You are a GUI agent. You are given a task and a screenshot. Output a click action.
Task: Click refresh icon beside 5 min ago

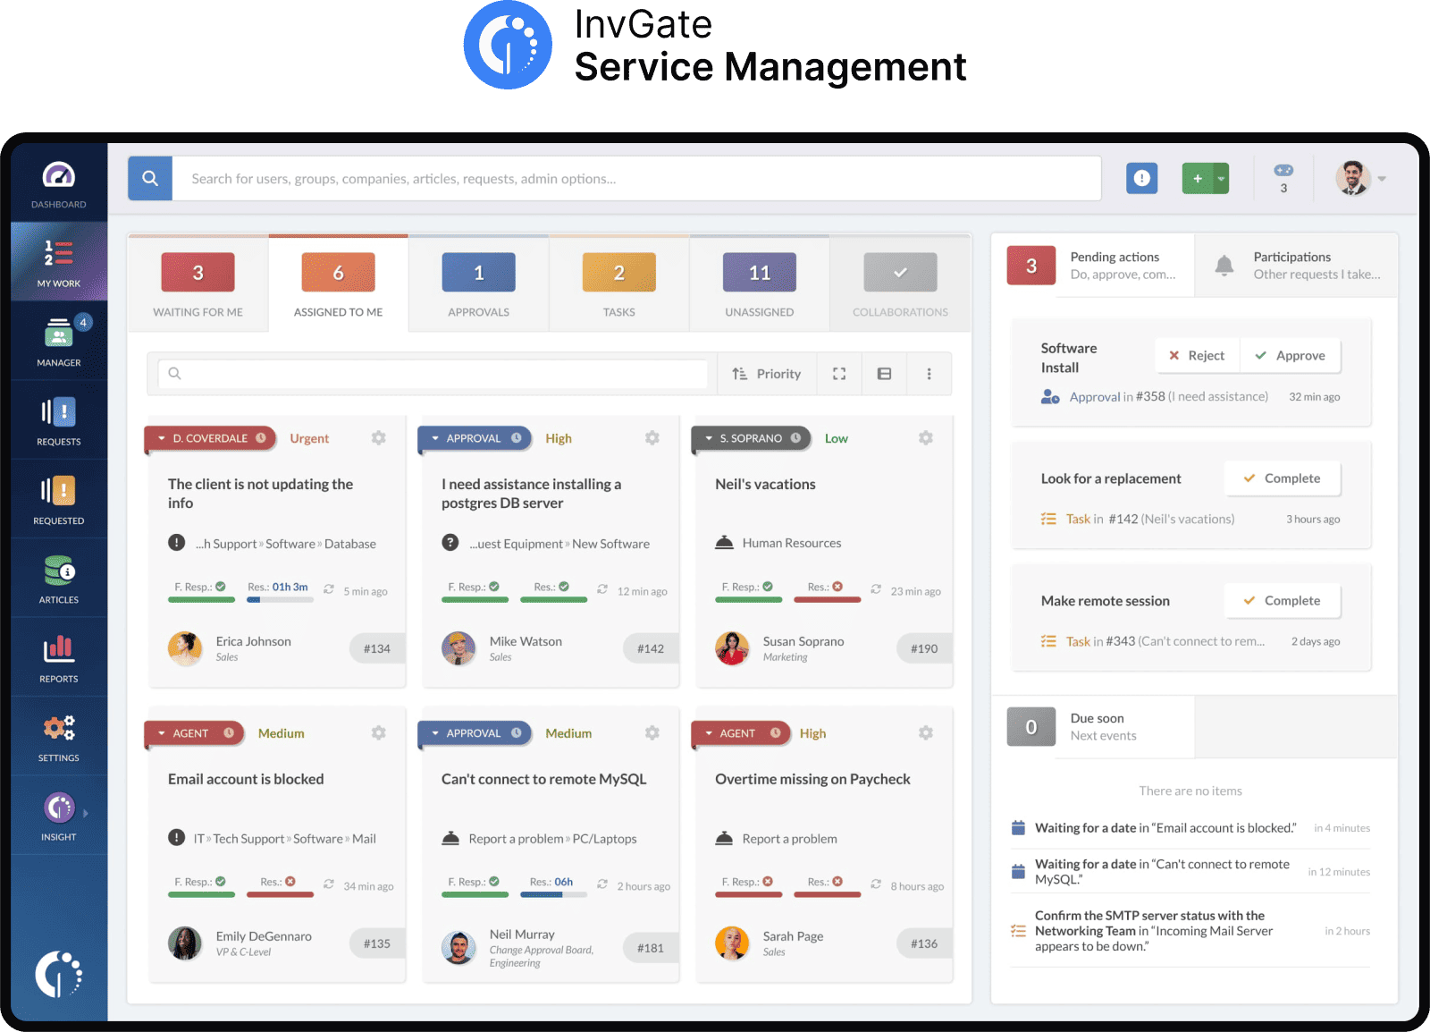click(x=329, y=590)
